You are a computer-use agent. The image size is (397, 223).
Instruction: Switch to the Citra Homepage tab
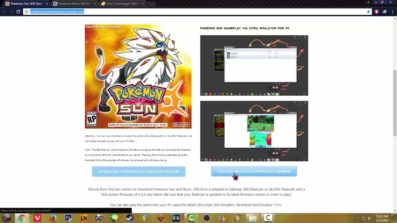pos(123,4)
